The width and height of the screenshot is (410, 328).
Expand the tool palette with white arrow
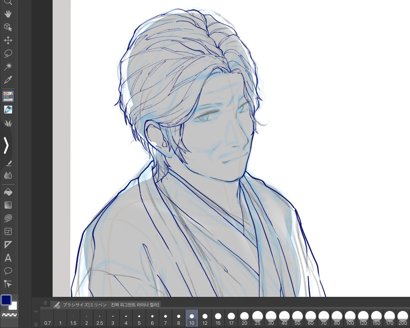[6, 145]
